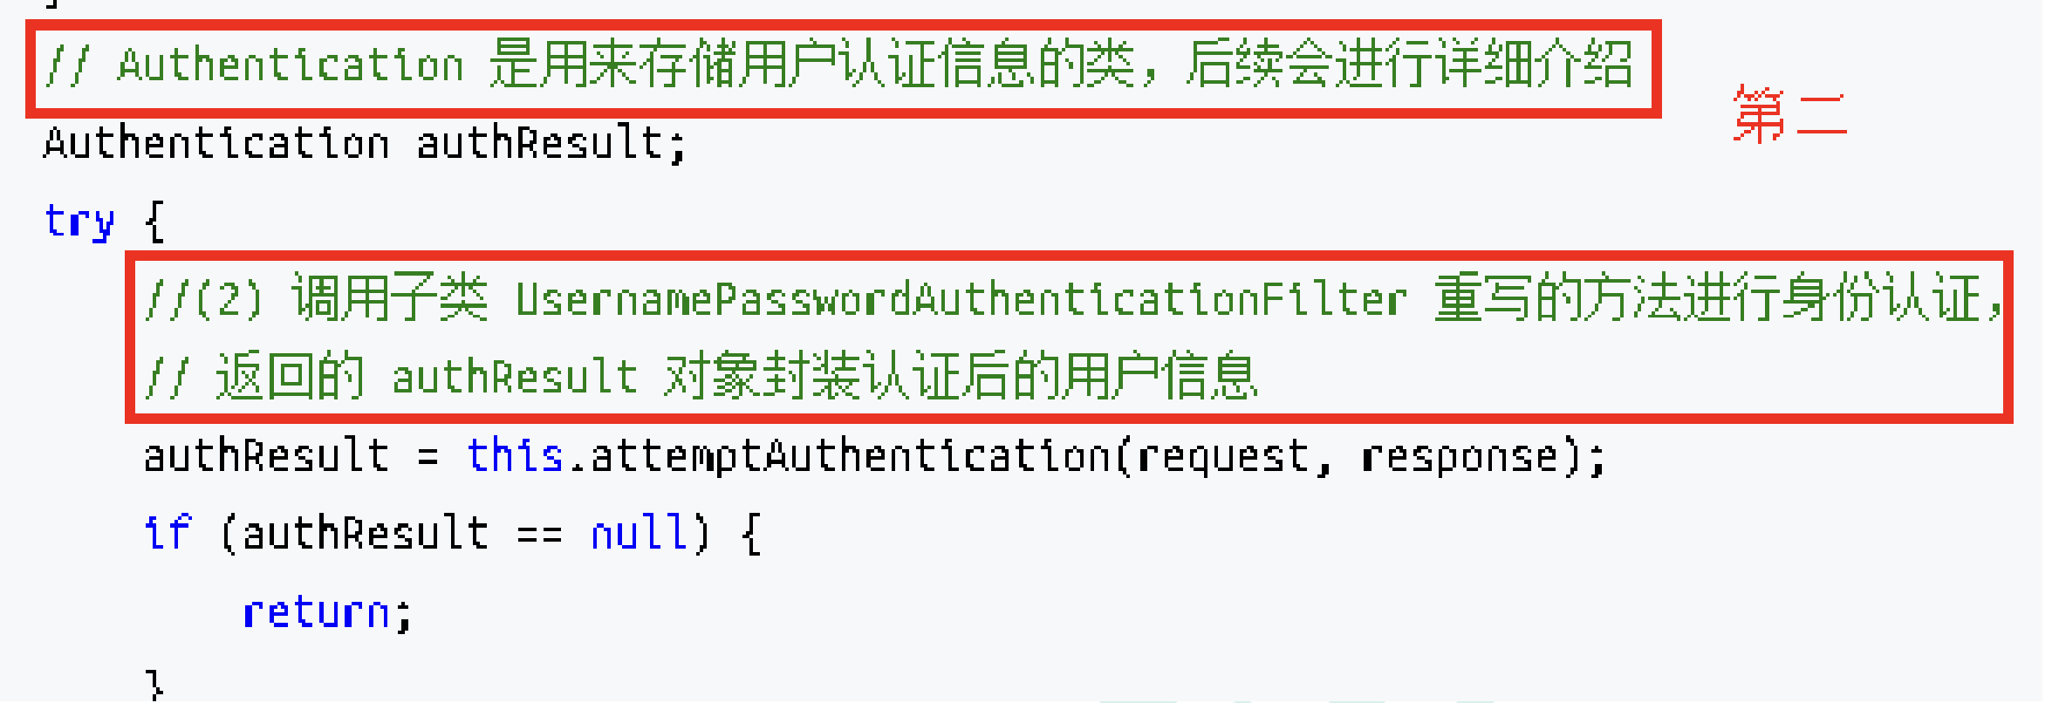The height and width of the screenshot is (703, 2059).
Task: Click the assignment = after authResult
Action: (428, 456)
